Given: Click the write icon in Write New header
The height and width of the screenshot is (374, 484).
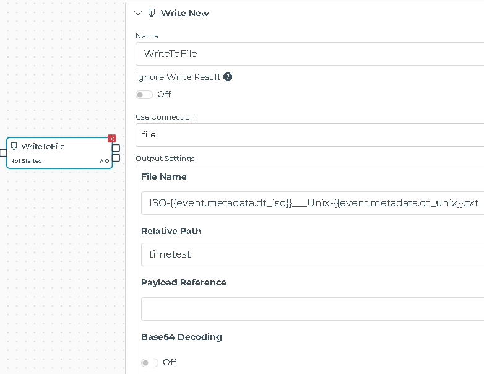Looking at the screenshot, I should click(x=152, y=13).
